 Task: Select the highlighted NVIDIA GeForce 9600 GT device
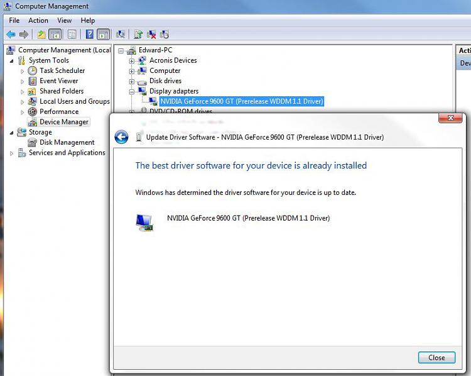coord(242,101)
